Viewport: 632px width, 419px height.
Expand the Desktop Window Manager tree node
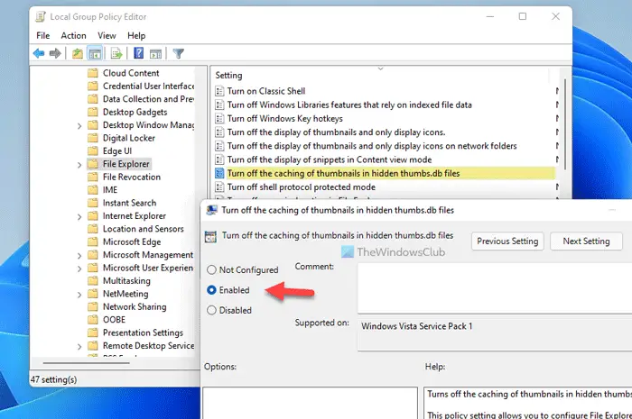pos(79,126)
